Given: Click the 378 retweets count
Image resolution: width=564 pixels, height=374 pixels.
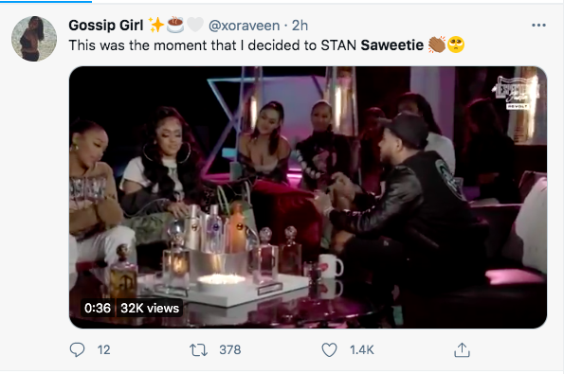Looking at the screenshot, I should [x=229, y=350].
